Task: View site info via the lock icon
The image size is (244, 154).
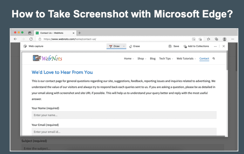Action: pos(40,39)
